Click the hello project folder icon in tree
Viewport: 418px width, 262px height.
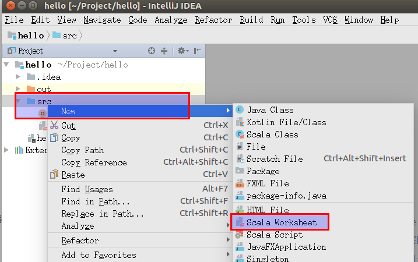click(x=19, y=65)
